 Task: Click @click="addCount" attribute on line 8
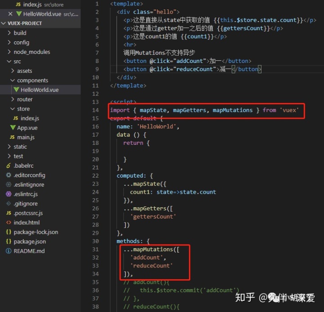pyautogui.click(x=178, y=61)
